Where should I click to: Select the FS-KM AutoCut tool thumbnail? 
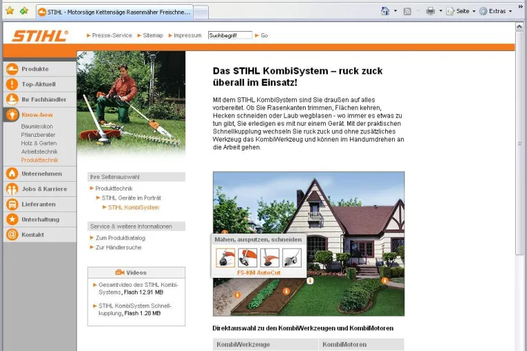click(225, 258)
